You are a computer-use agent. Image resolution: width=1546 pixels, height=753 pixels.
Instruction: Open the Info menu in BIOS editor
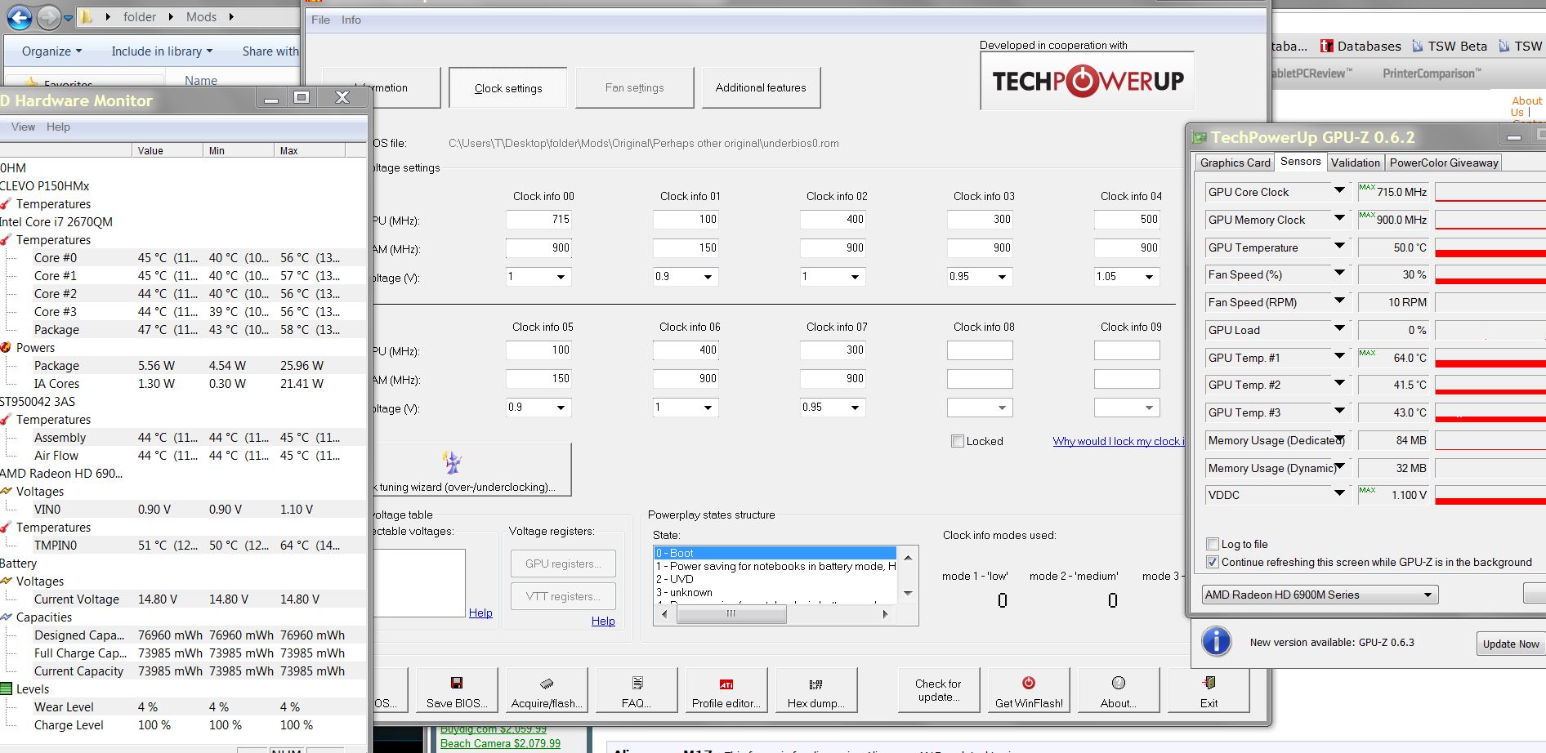pos(351,20)
